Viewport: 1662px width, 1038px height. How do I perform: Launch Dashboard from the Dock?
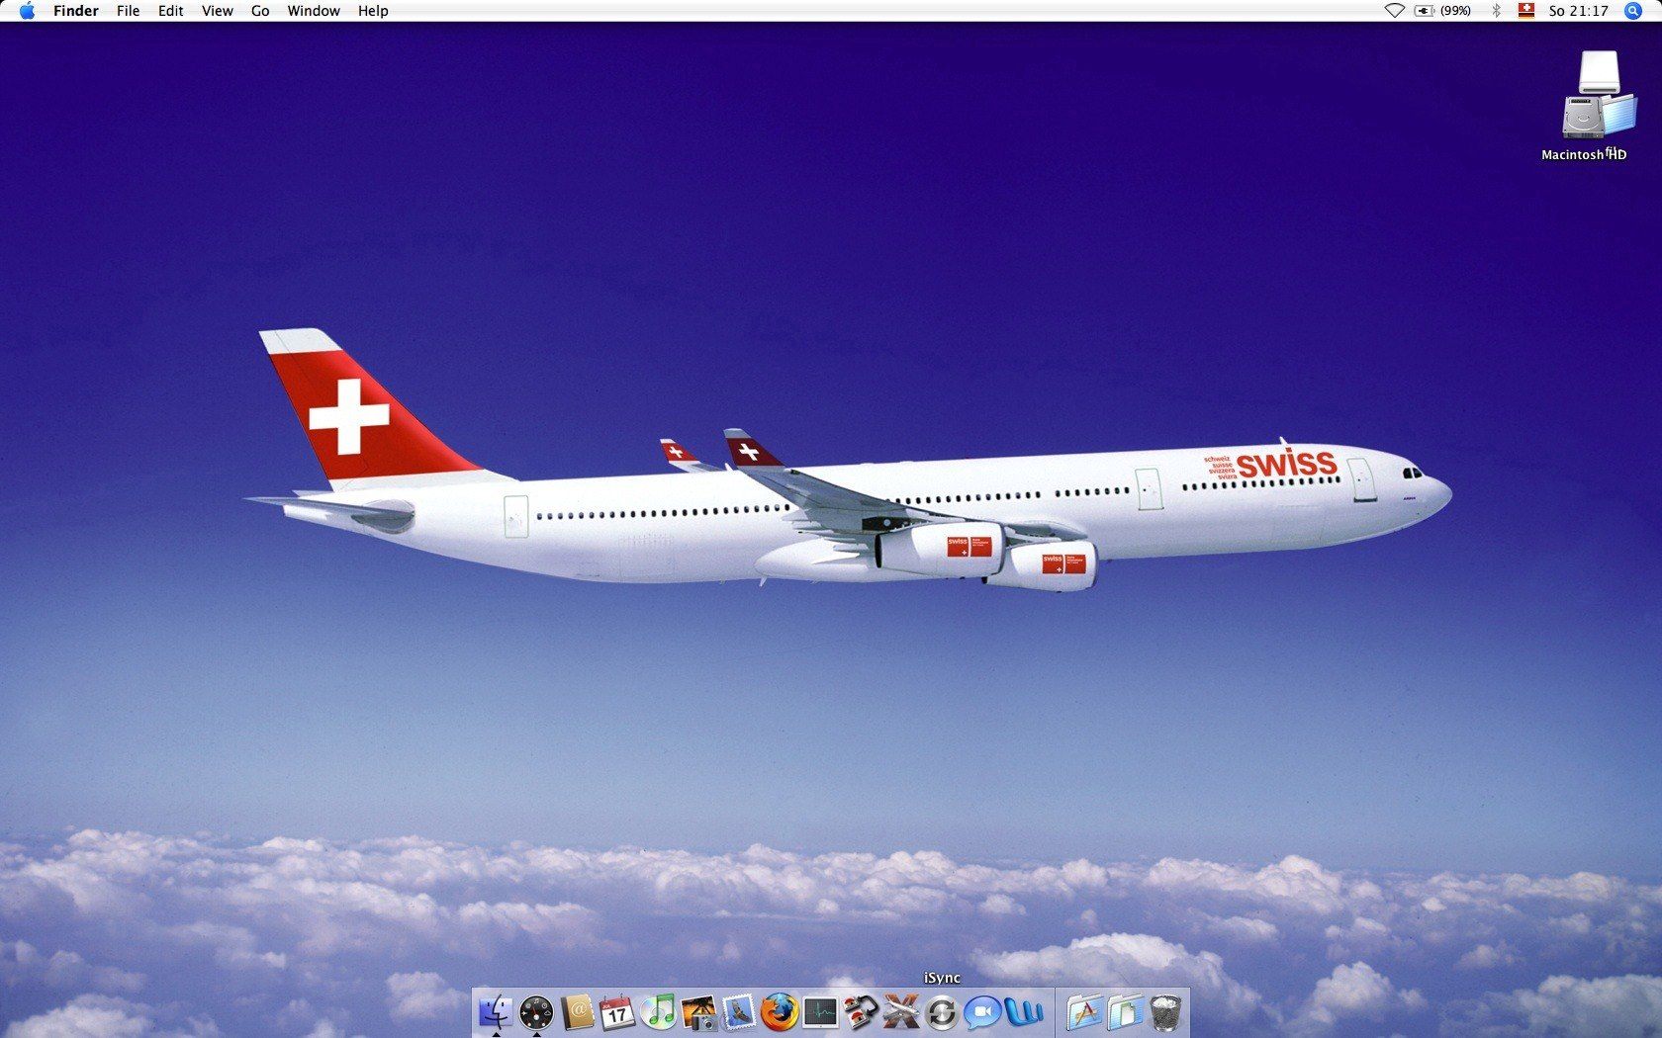(x=536, y=1012)
